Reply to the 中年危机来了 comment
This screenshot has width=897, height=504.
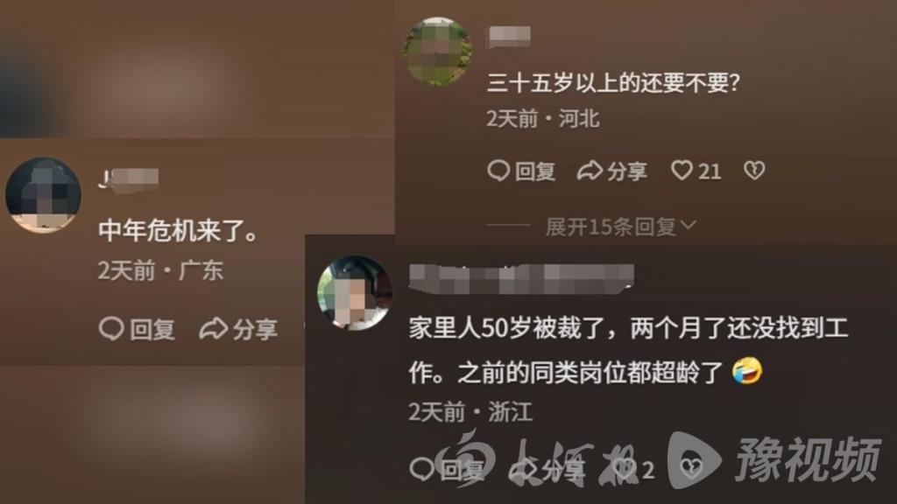point(137,329)
